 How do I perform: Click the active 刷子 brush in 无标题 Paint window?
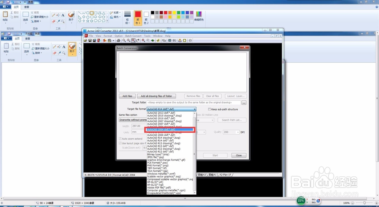coord(72,49)
